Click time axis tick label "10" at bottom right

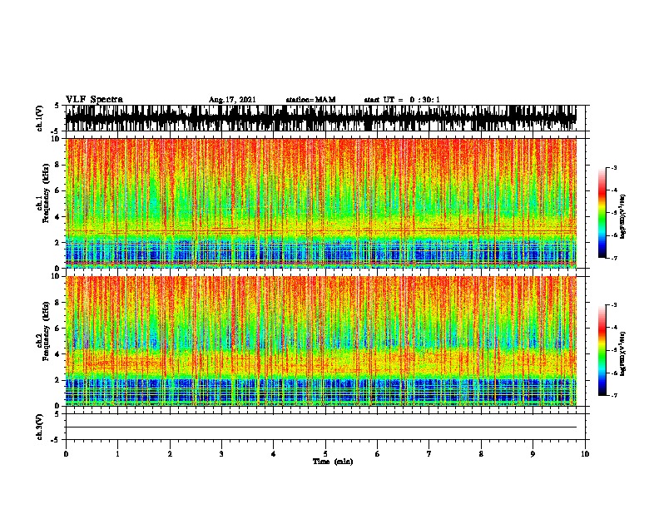point(585,454)
